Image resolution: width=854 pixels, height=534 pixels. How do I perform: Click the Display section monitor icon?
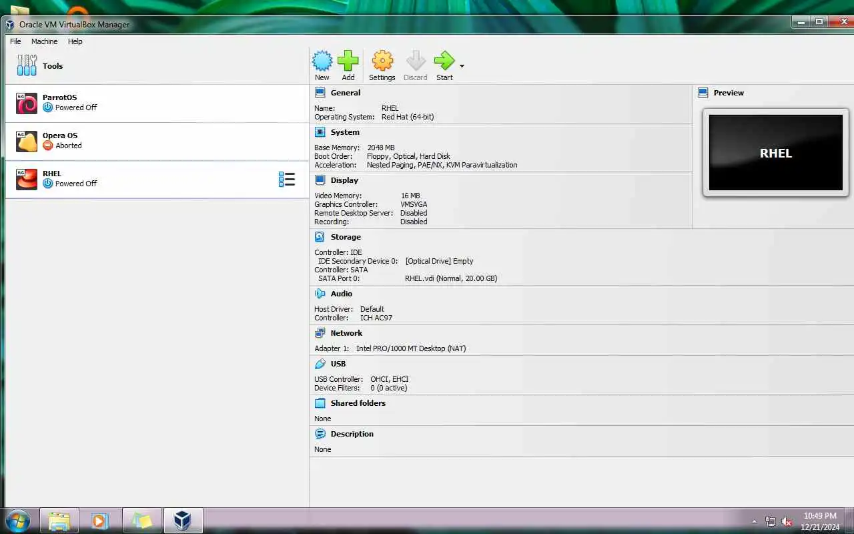[320, 180]
